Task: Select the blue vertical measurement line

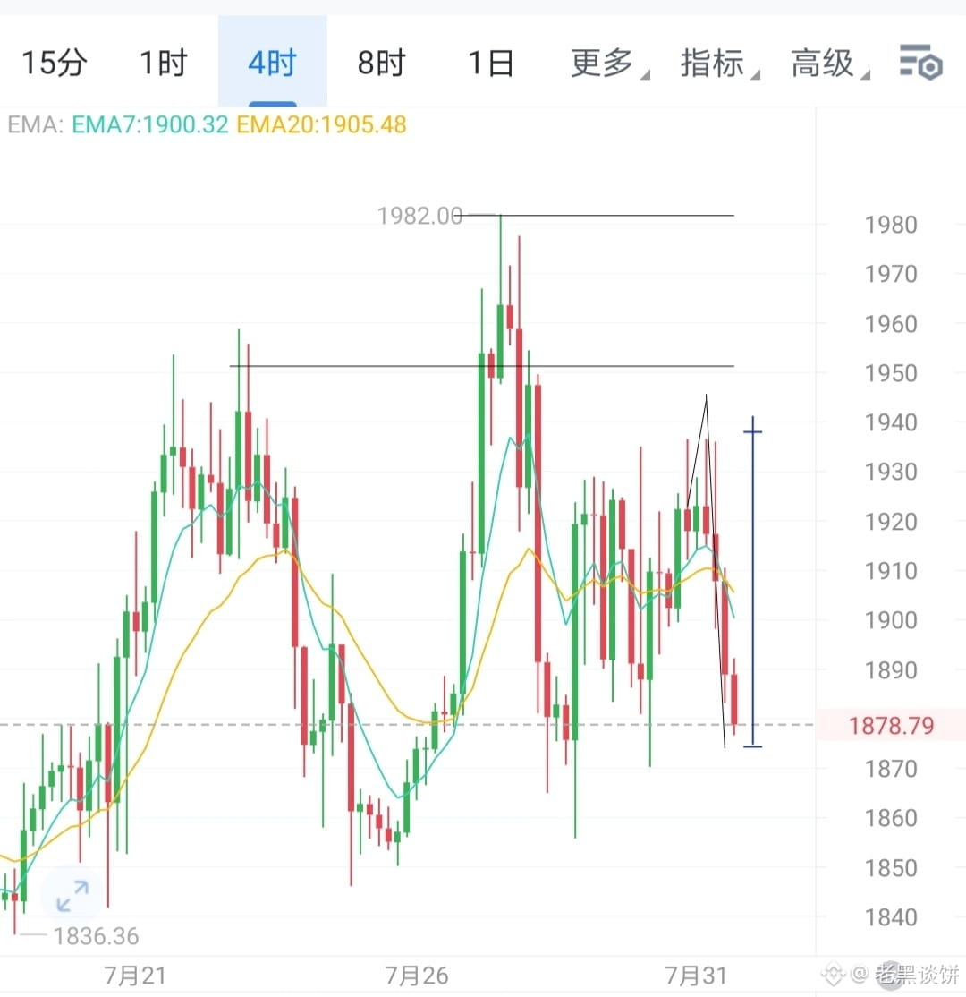Action: tap(753, 582)
